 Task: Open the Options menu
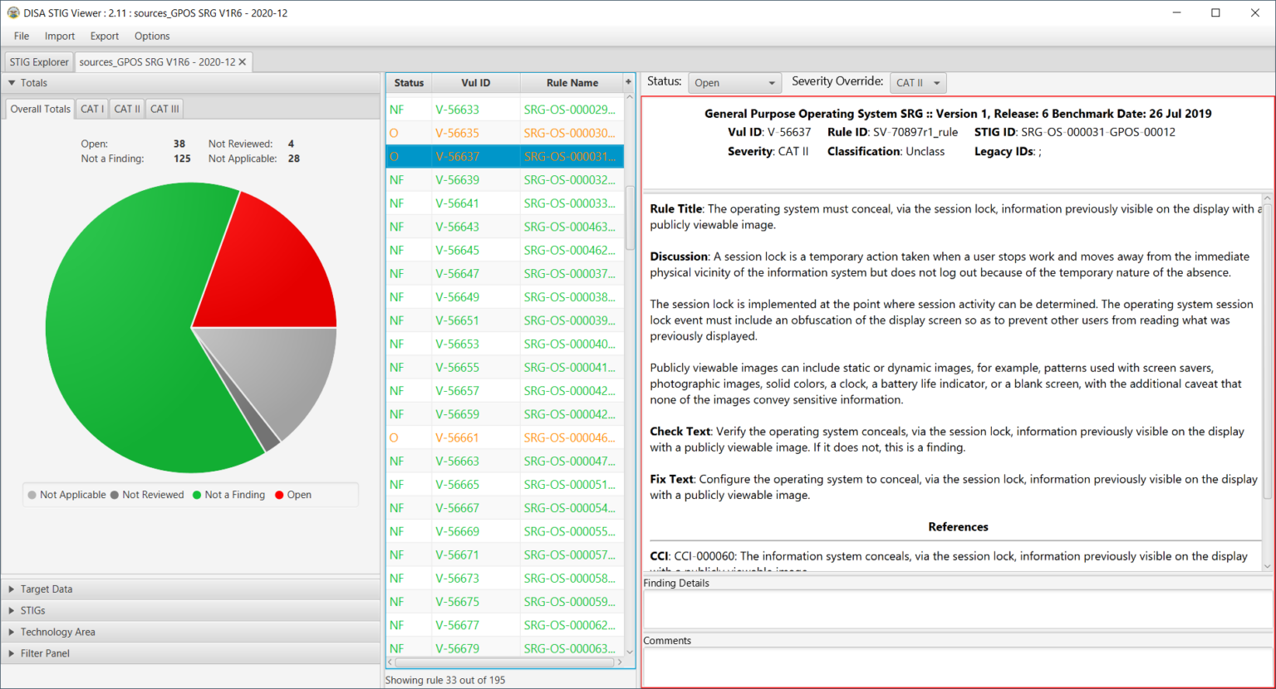(151, 36)
